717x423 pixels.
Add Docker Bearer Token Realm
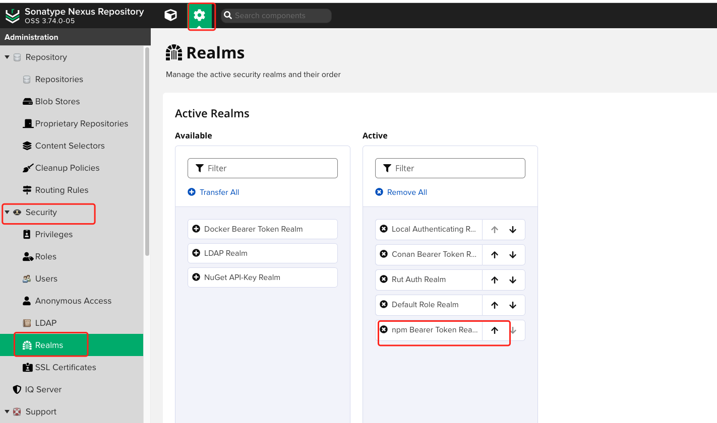[x=196, y=229]
